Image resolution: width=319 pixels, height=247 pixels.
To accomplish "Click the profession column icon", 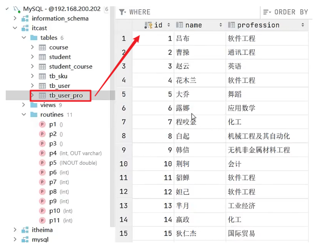I will coord(231,25).
